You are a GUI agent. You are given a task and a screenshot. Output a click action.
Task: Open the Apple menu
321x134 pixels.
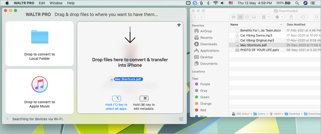[7, 3]
